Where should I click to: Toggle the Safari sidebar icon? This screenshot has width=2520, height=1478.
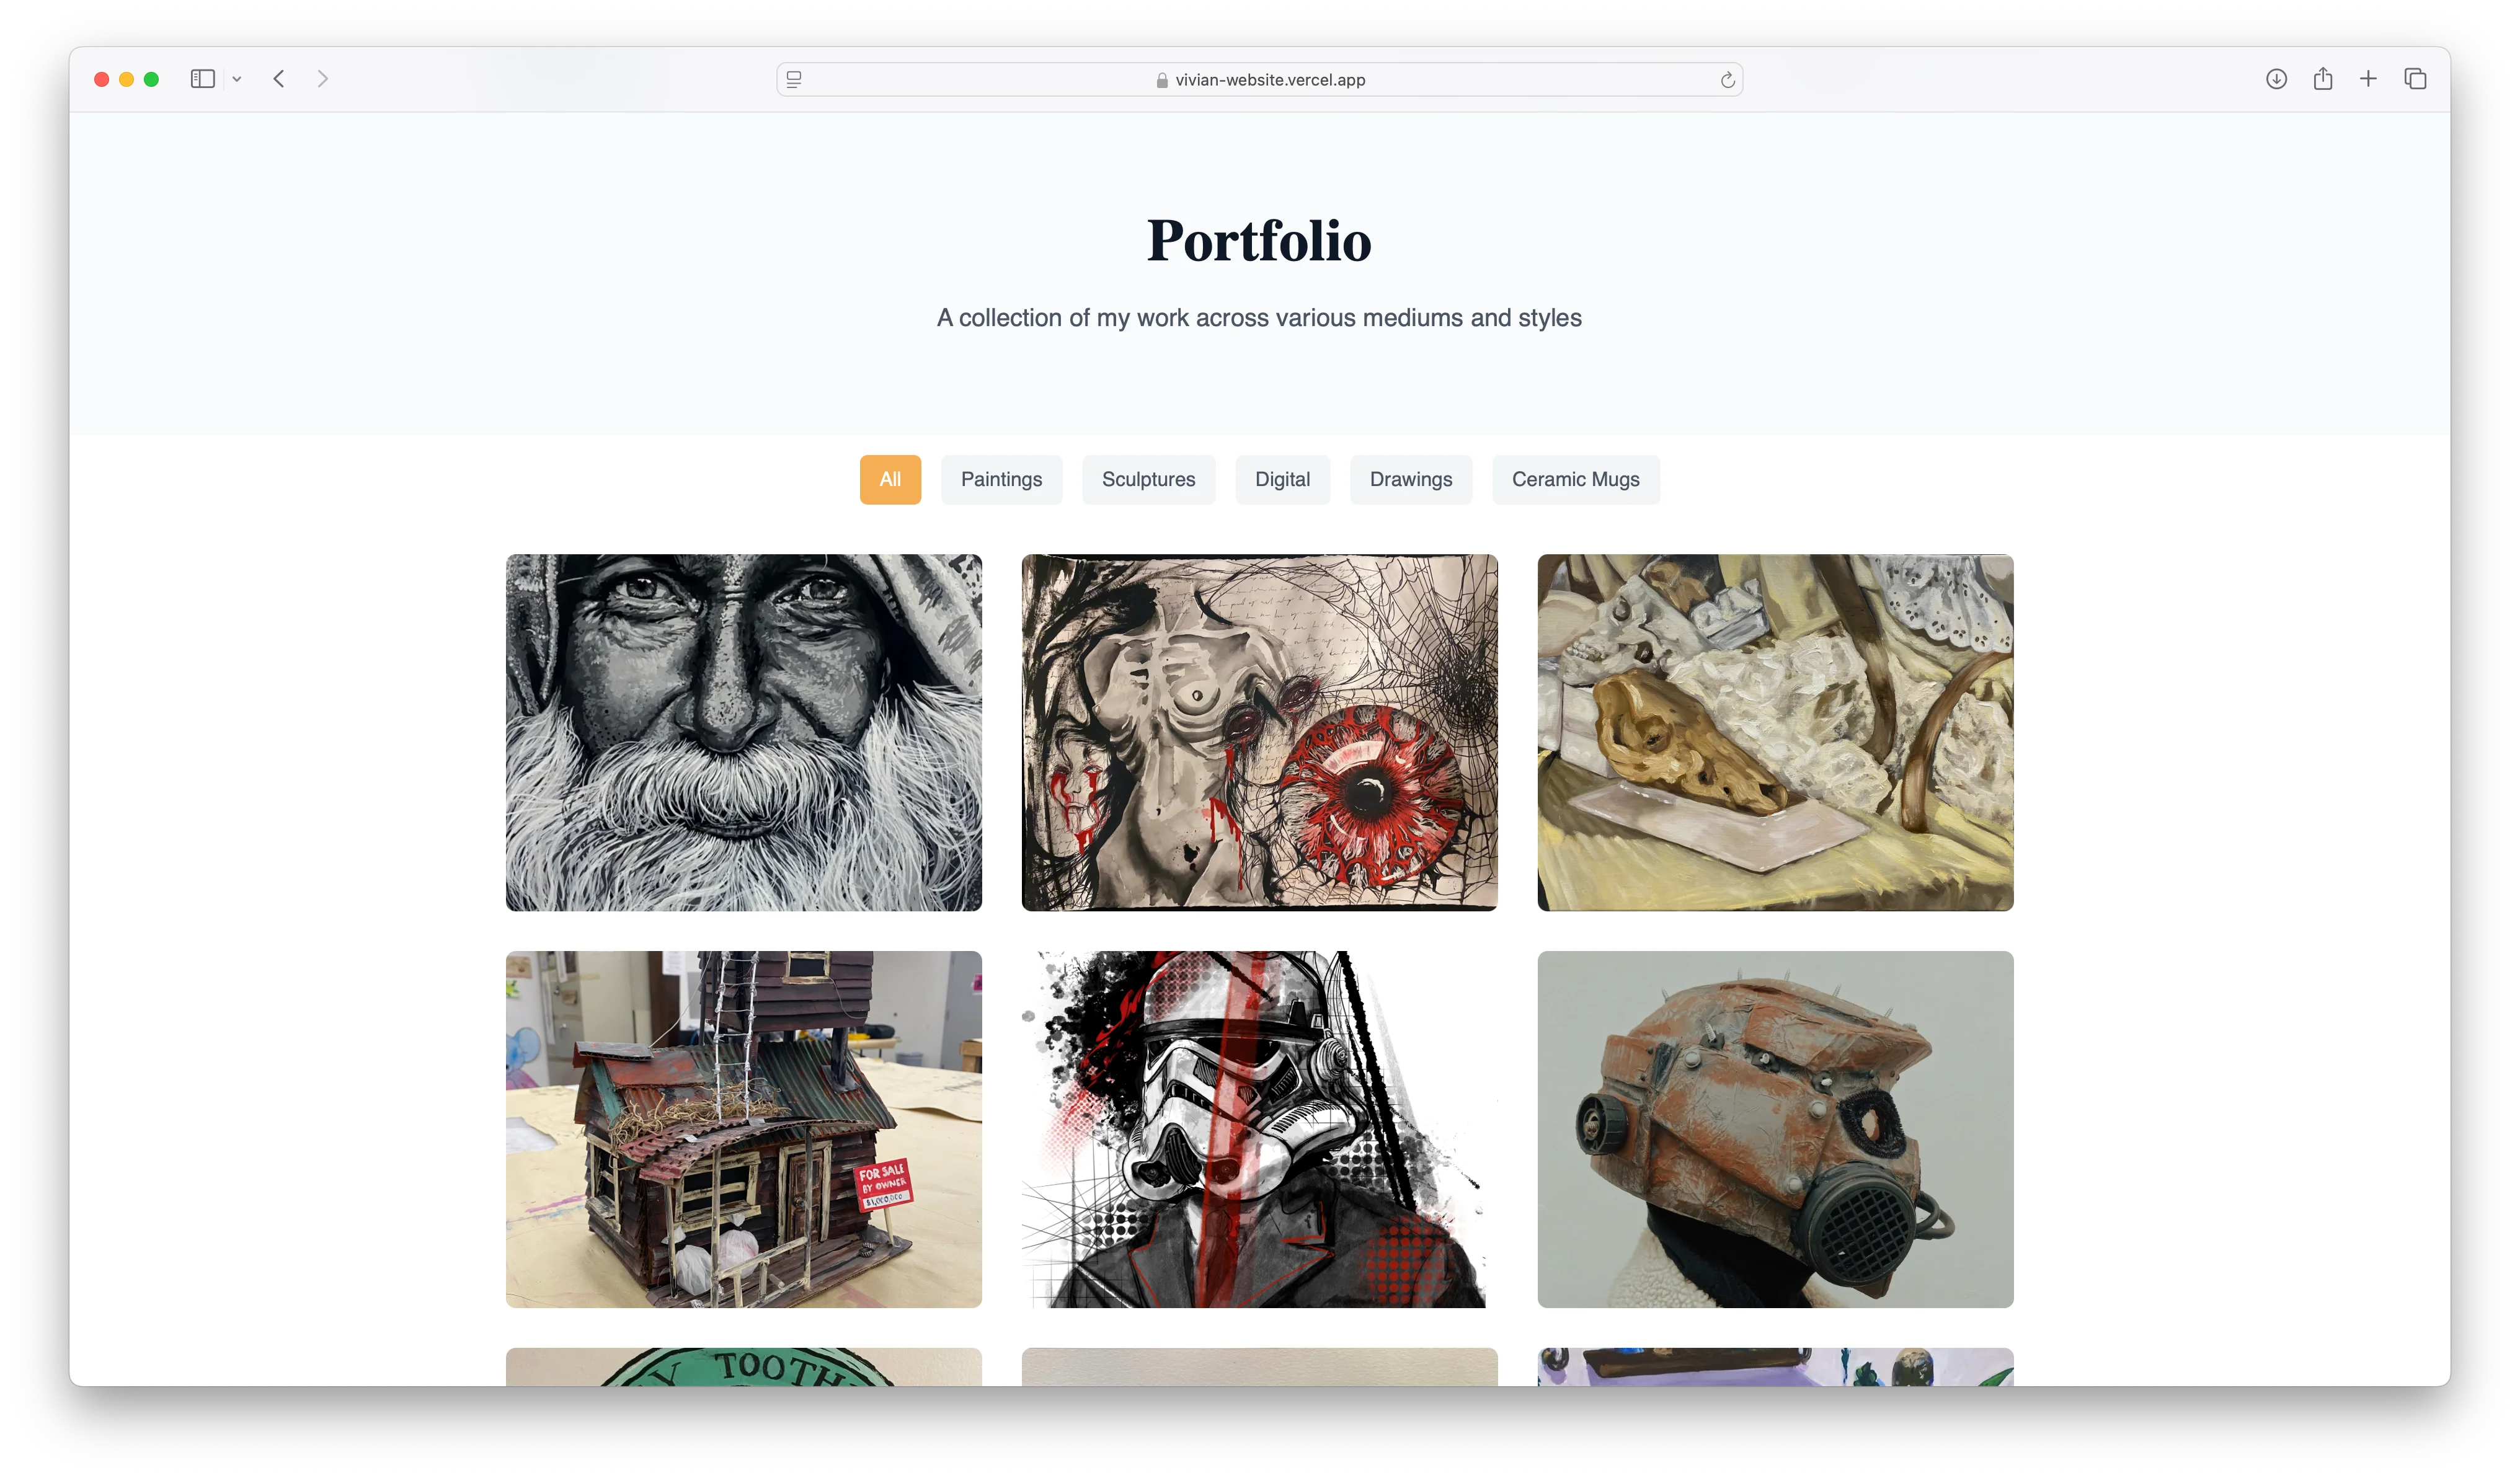pyautogui.click(x=202, y=79)
